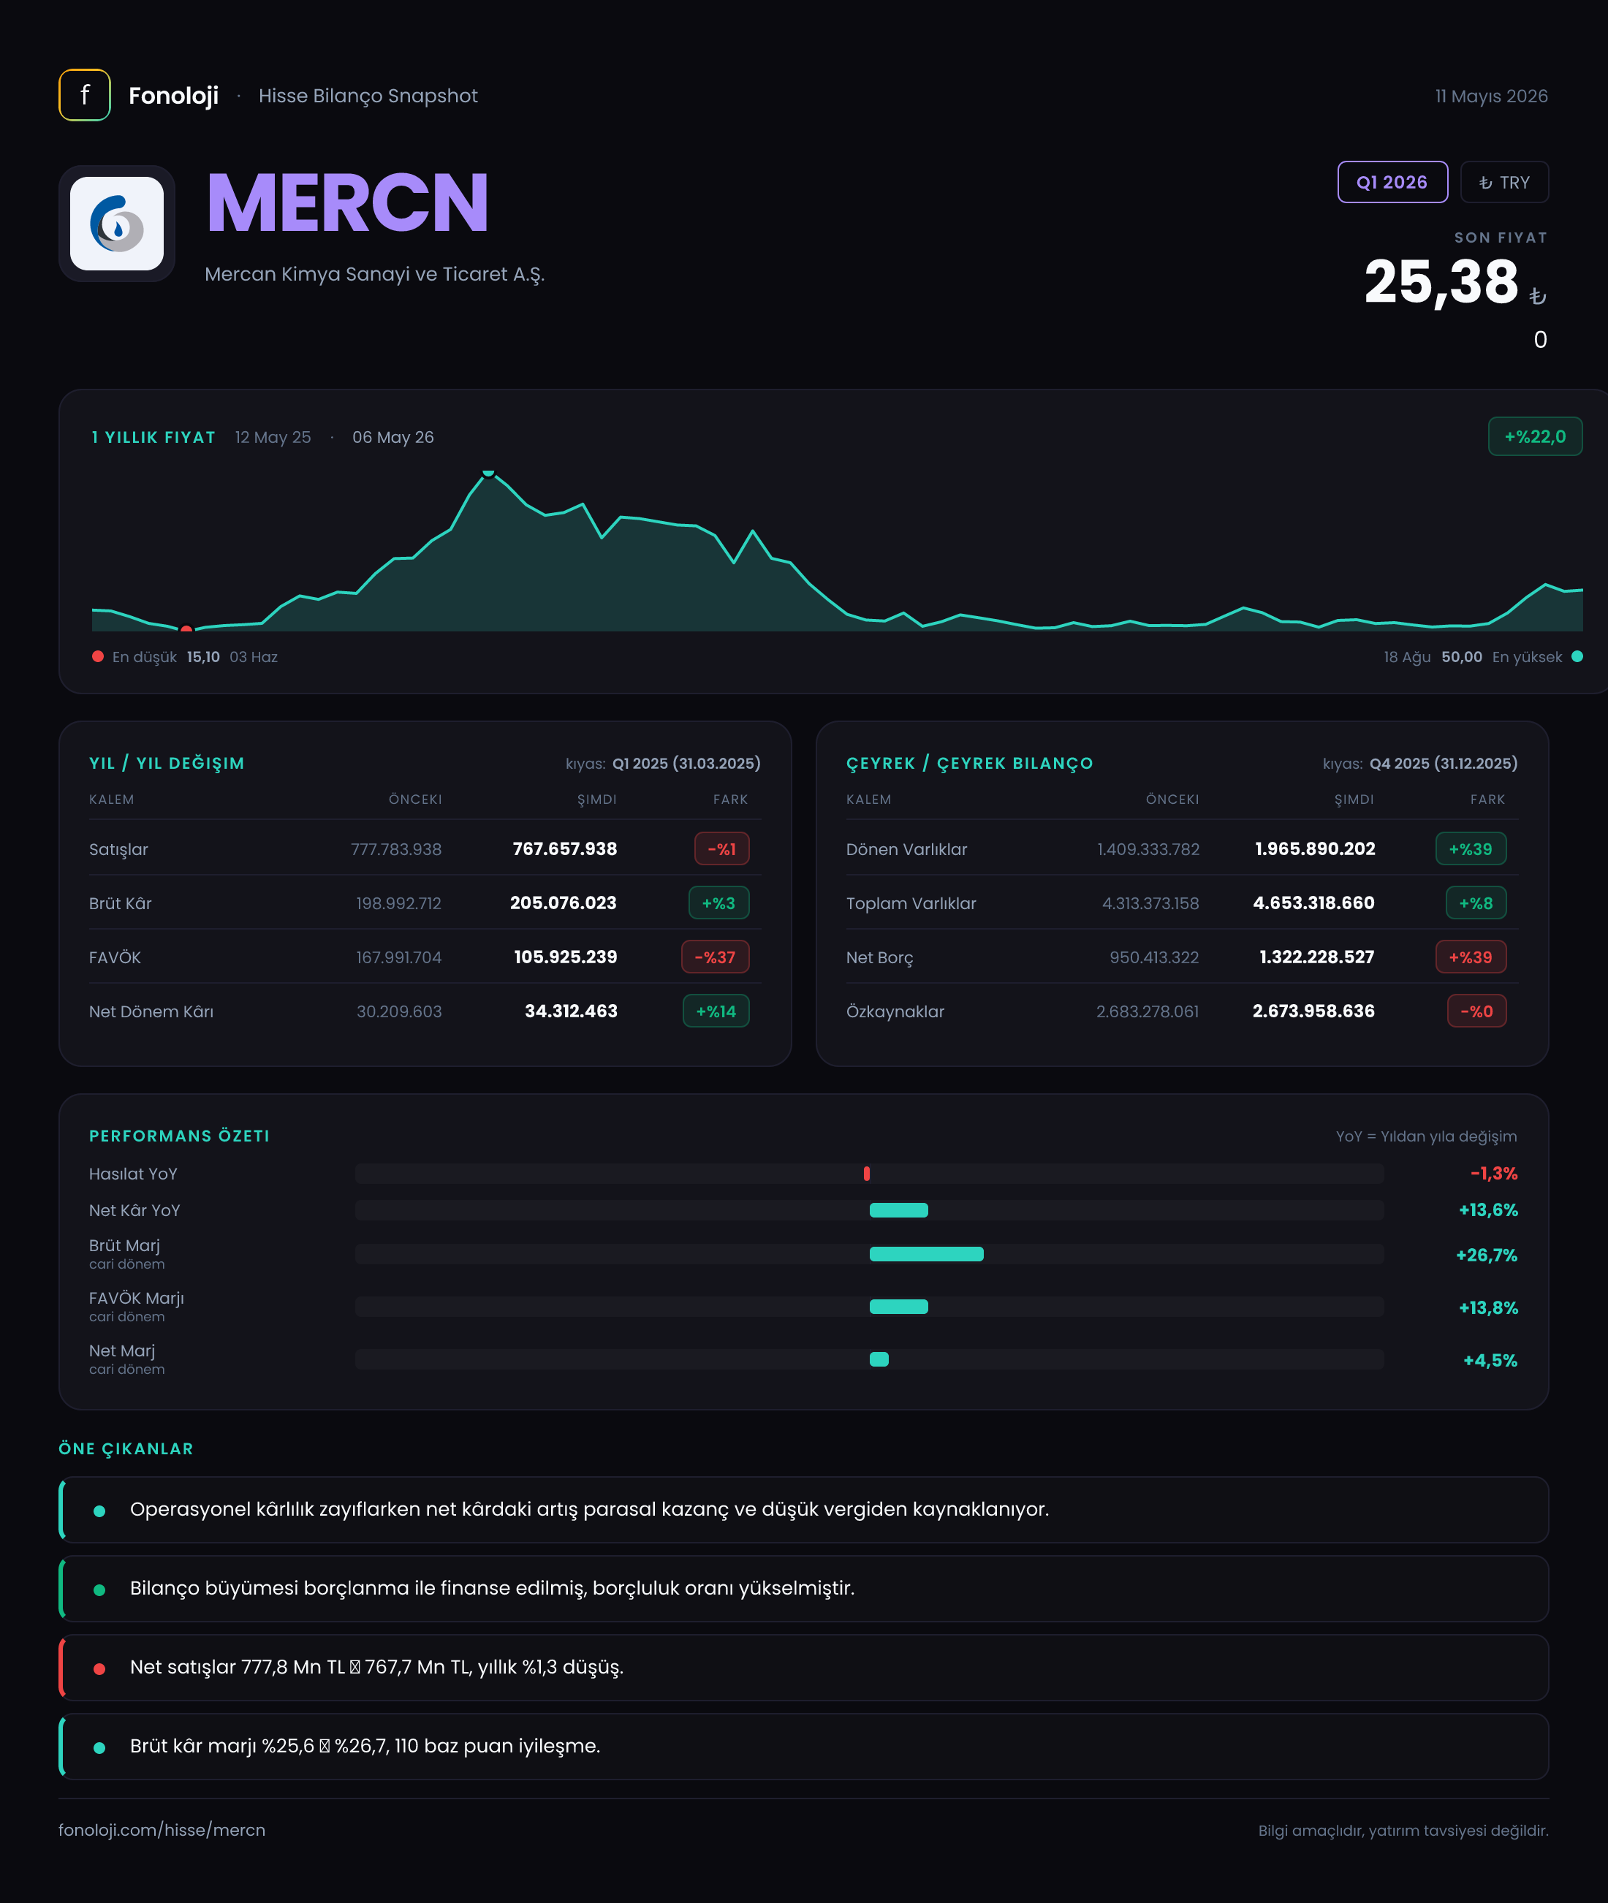Viewport: 1608px width, 1903px height.
Task: Click the Q1 2025 (31.03.2025) comparison label
Action: pos(686,764)
